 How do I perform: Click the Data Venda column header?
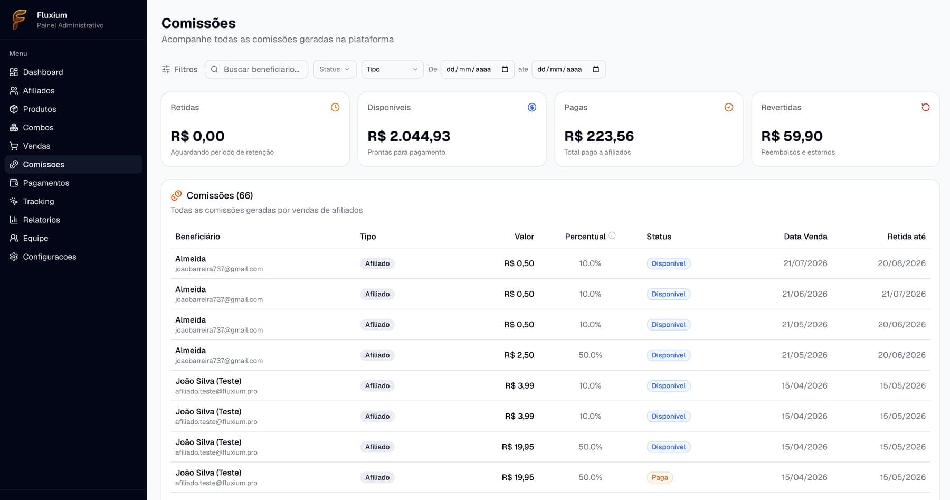point(805,237)
